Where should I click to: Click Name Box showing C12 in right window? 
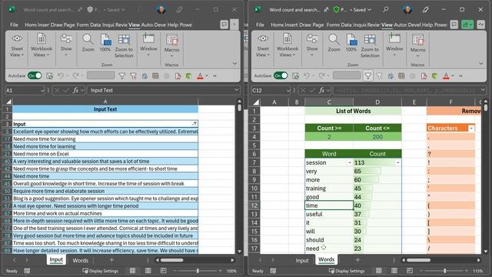tap(271, 91)
